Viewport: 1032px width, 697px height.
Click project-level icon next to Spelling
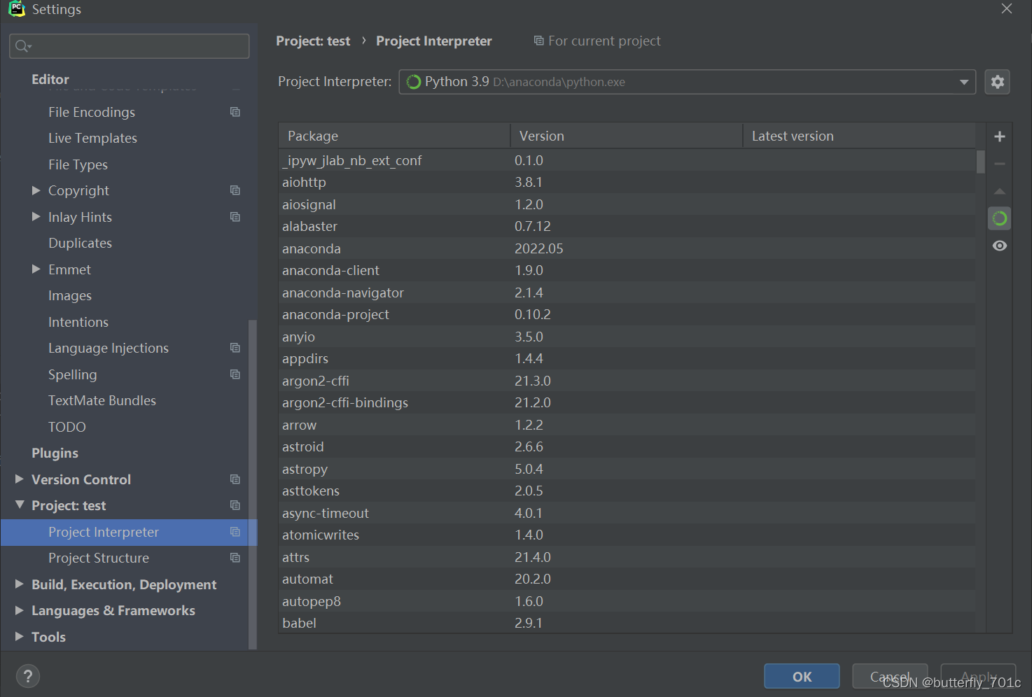[x=235, y=374]
